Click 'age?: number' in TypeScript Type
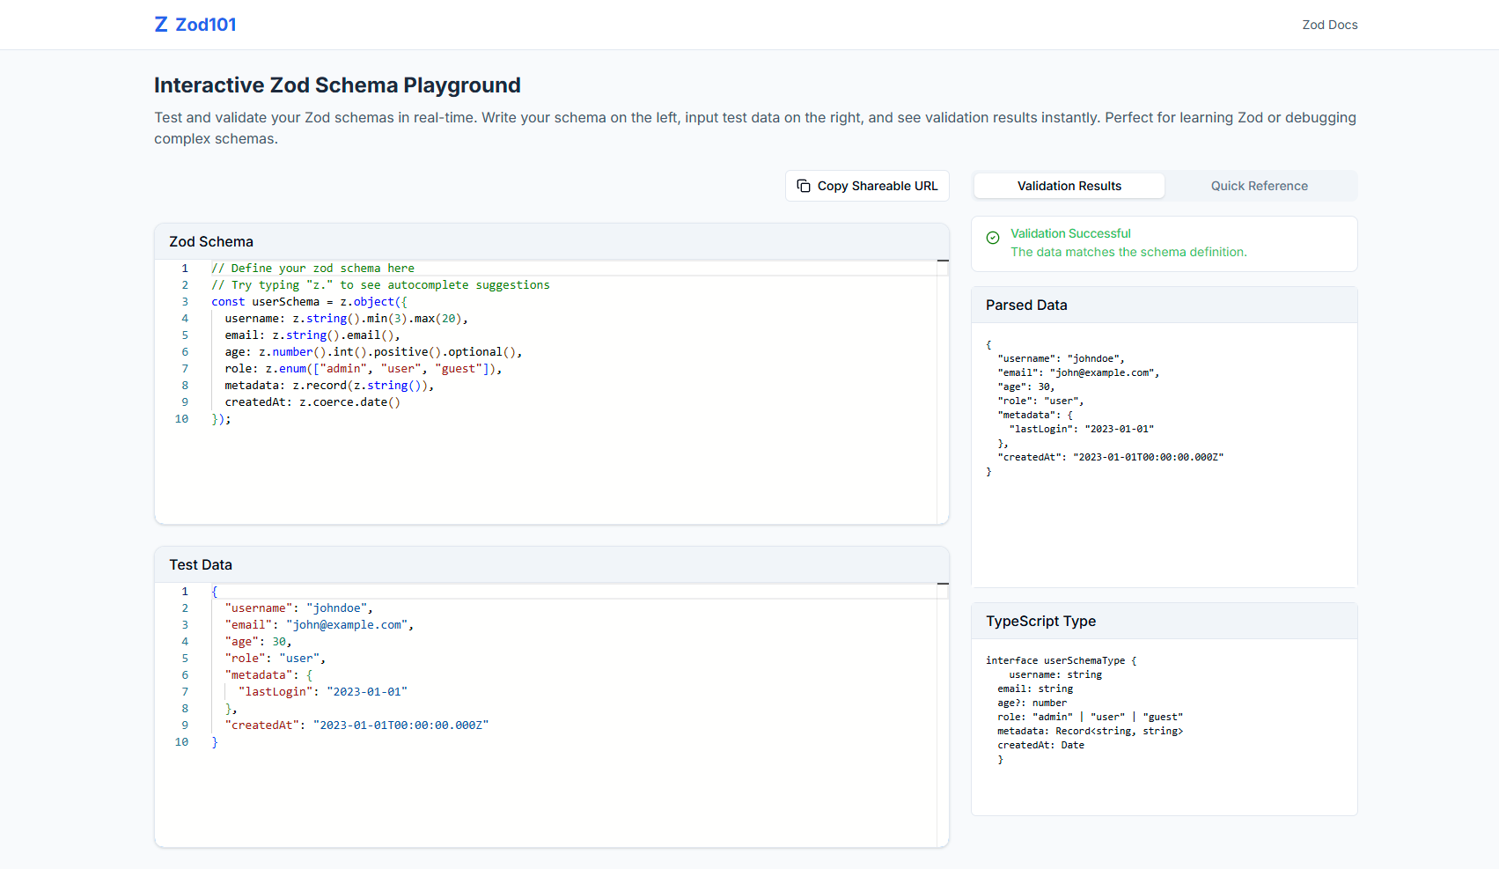1499x869 pixels. pos(1032,703)
